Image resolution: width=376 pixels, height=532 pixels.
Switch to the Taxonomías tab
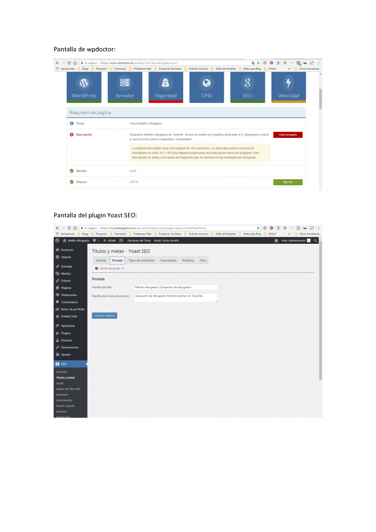168,261
